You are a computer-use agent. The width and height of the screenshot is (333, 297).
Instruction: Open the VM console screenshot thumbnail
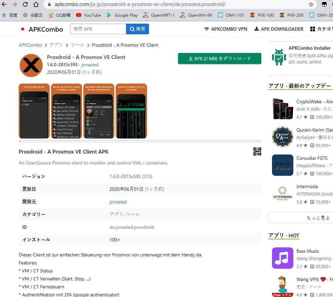pyautogui.click(x=131, y=111)
